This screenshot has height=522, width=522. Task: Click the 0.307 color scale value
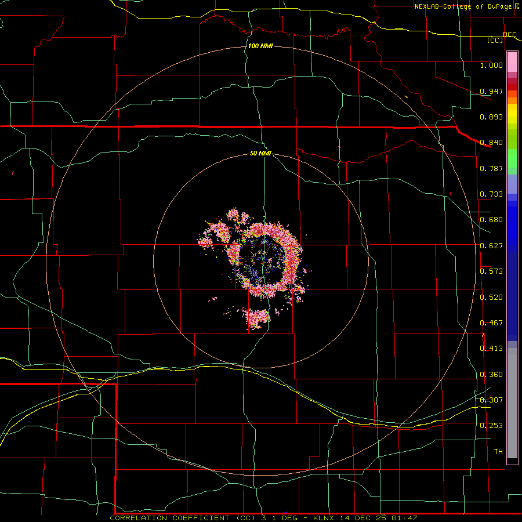[491, 400]
